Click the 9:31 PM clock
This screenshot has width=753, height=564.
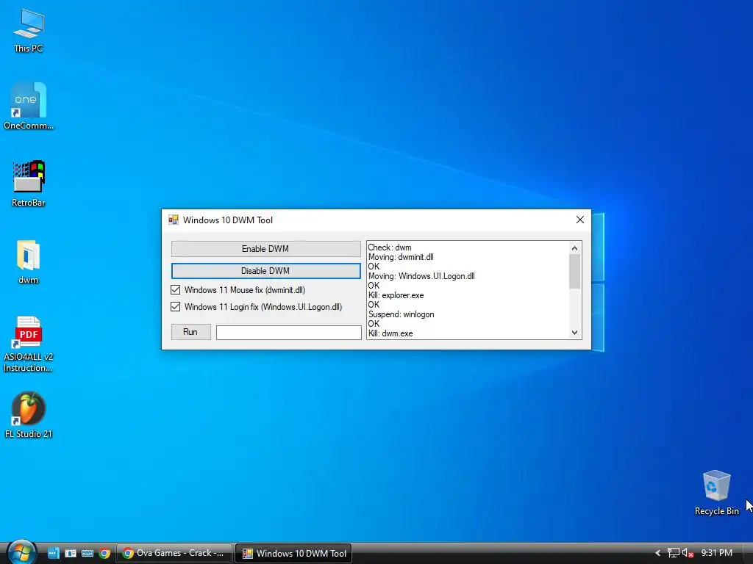716,553
